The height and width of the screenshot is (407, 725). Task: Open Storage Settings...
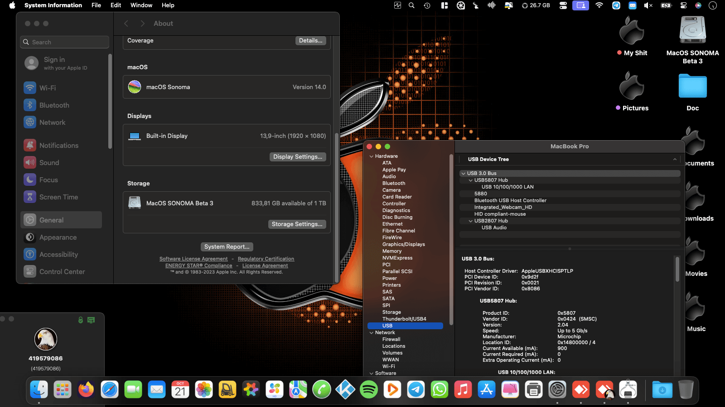[x=297, y=224]
